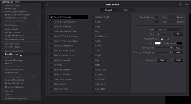Open the Workspace menu in menu bar

(7, 2)
